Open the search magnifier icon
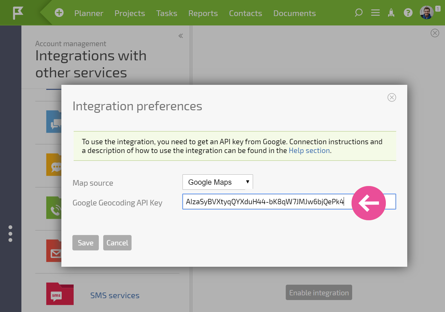 [358, 13]
